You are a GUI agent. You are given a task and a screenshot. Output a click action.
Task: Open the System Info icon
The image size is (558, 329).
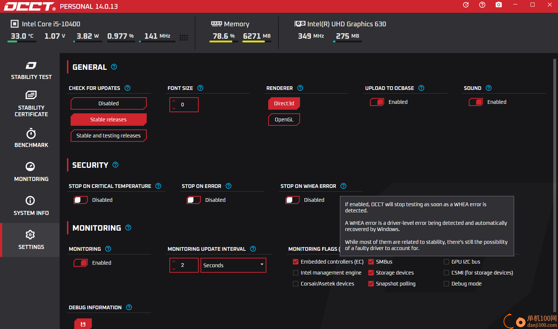pos(30,200)
